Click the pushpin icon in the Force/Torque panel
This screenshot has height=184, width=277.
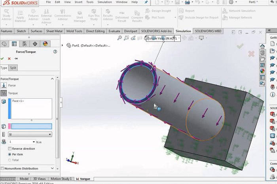pyautogui.click(x=16, y=58)
